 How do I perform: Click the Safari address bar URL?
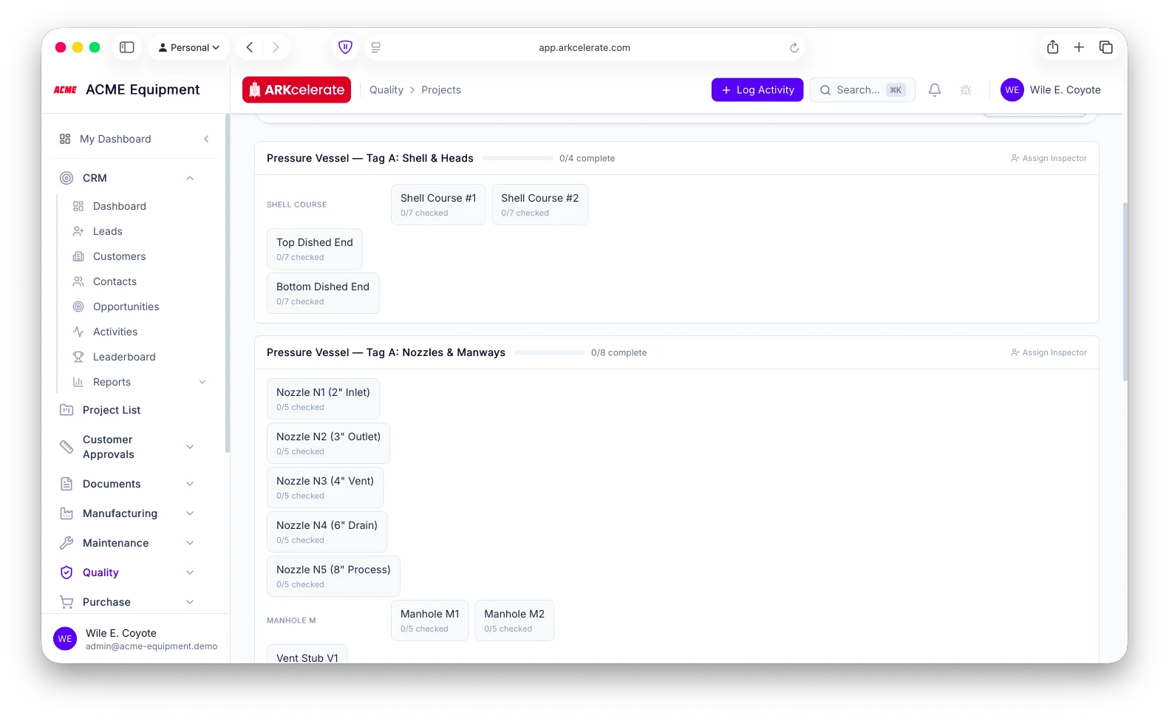(584, 47)
